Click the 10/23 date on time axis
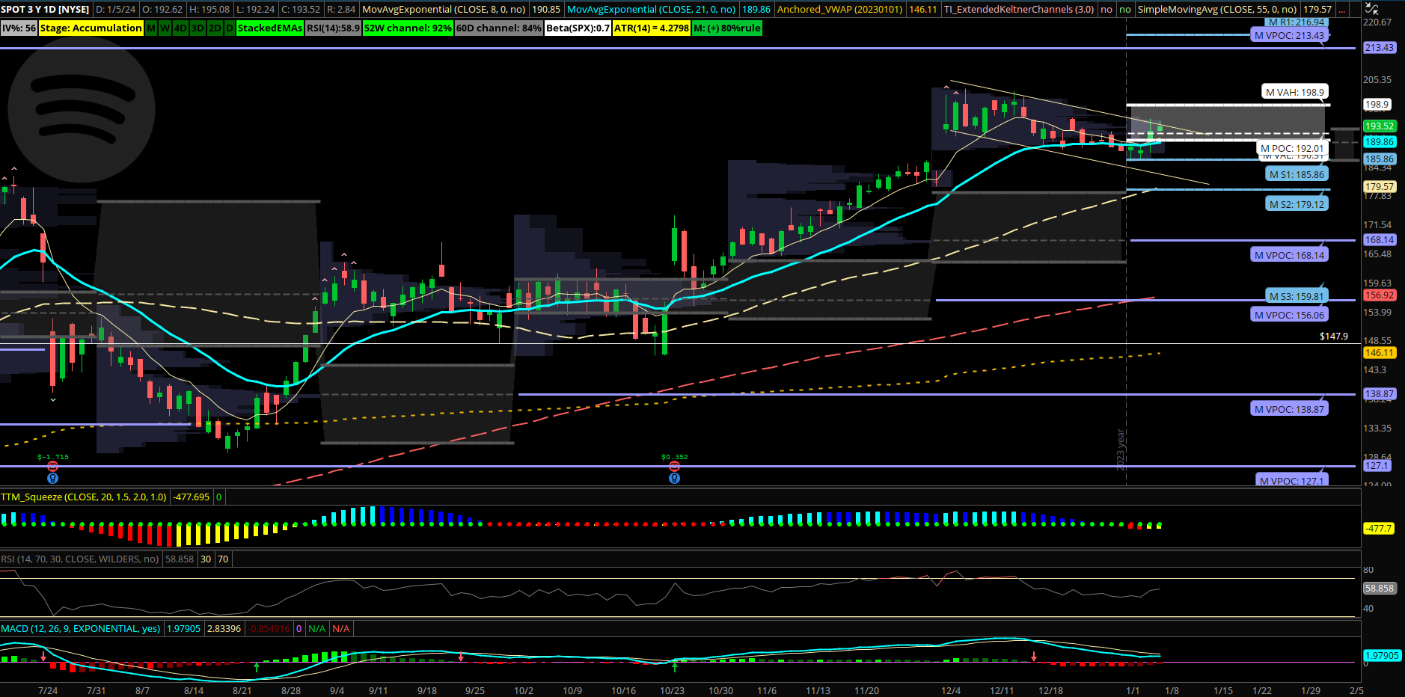This screenshot has height=697, width=1405. 672,690
